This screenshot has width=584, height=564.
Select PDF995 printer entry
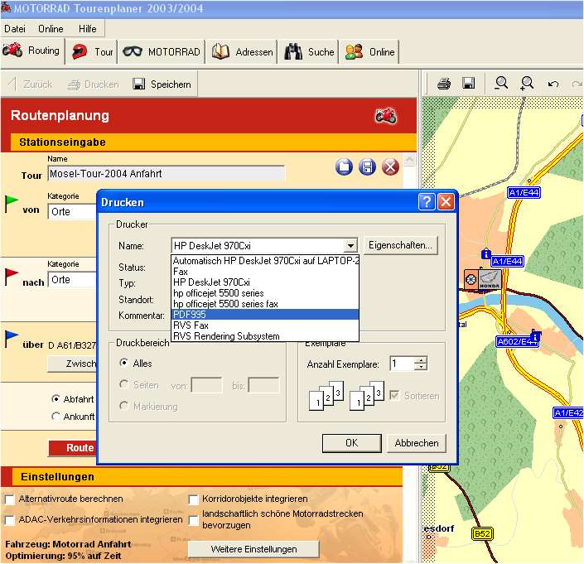point(265,315)
